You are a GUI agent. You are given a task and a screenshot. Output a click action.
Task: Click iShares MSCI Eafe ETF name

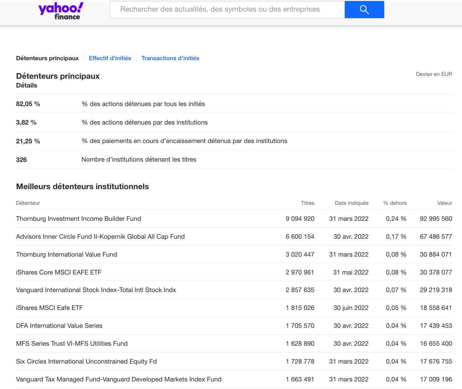click(x=50, y=308)
